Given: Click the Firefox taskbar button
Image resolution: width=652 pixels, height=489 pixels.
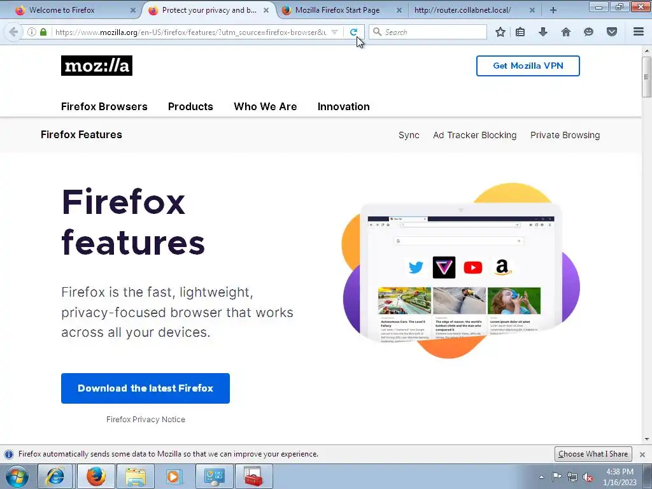Looking at the screenshot, I should point(96,476).
